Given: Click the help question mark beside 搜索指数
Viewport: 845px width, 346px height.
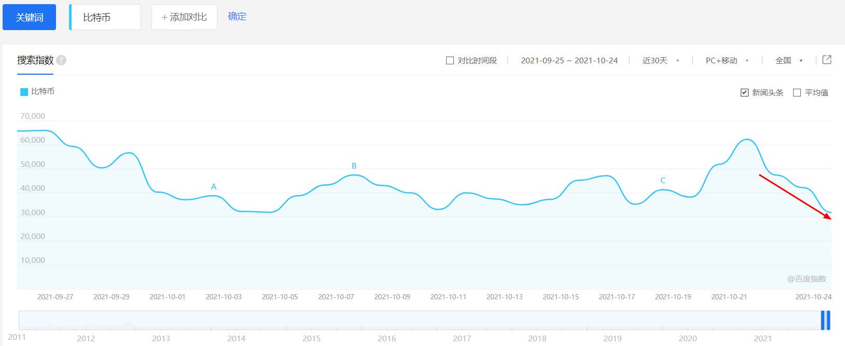Looking at the screenshot, I should coord(61,60).
